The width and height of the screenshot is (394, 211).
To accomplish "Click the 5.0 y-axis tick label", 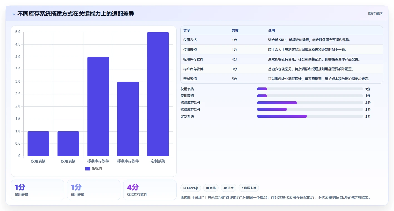I will (18, 32).
